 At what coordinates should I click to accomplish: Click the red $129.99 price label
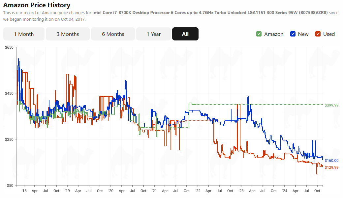(331, 167)
